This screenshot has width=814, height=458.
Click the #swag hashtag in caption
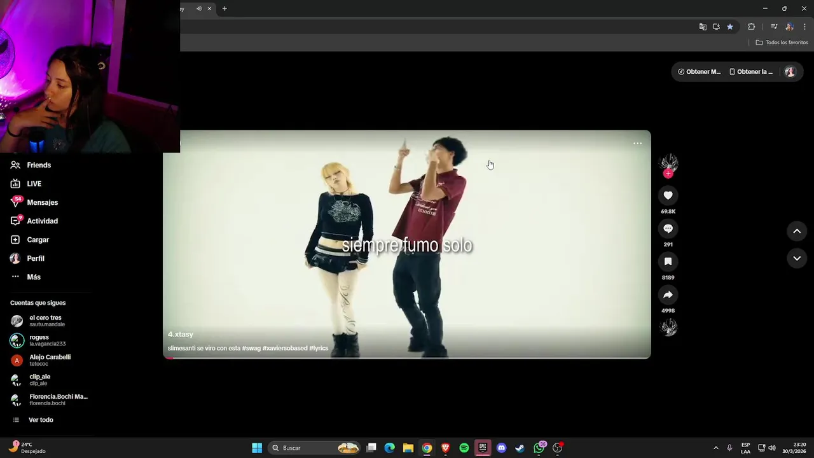251,348
